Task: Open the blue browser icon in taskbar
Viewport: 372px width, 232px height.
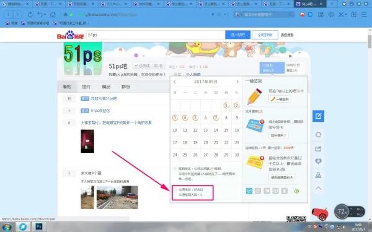Action: [x=23, y=227]
